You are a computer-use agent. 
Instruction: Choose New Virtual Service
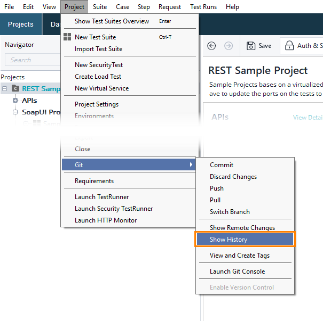tap(130, 88)
